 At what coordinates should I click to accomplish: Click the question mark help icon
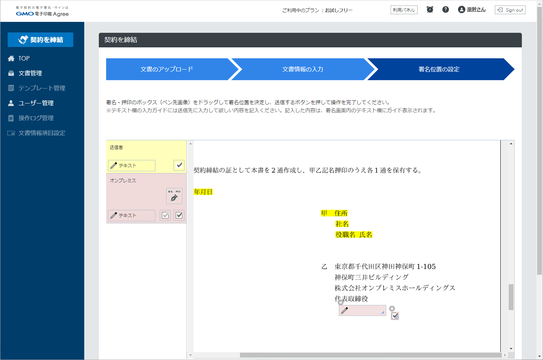coord(446,9)
